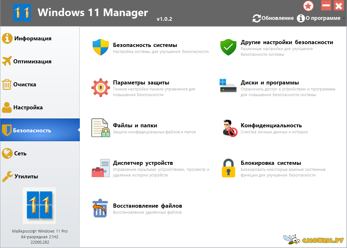
Task: Click the globe Сеть icon
Action: 7,153
